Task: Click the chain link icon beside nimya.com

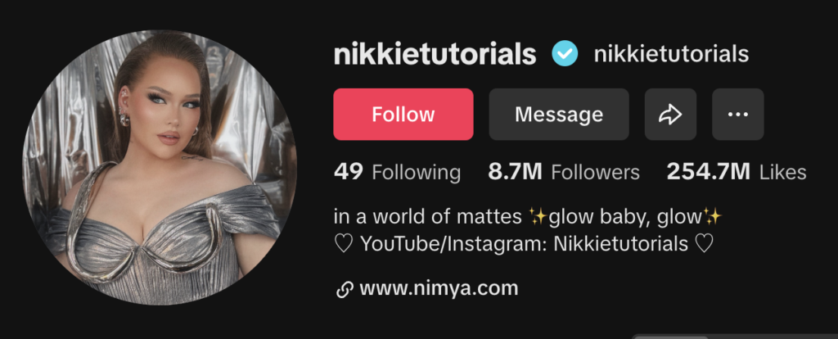Action: (345, 290)
